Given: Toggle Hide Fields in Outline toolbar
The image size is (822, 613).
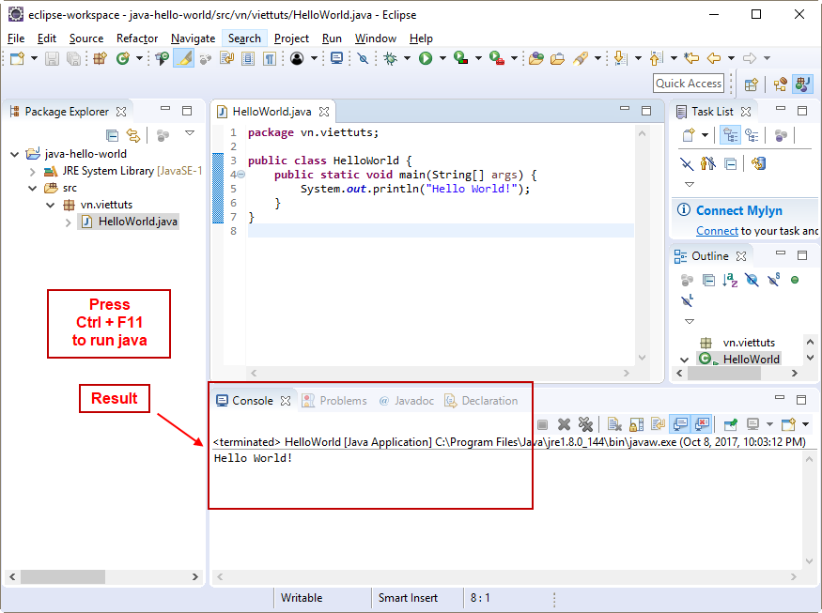Looking at the screenshot, I should pyautogui.click(x=752, y=280).
